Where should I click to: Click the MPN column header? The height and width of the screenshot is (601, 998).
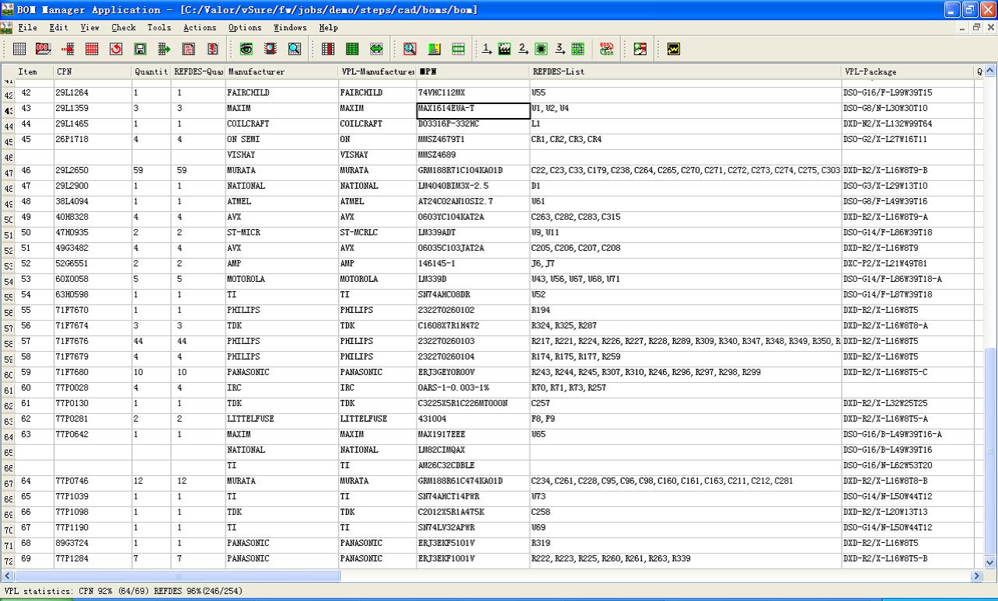pos(473,71)
